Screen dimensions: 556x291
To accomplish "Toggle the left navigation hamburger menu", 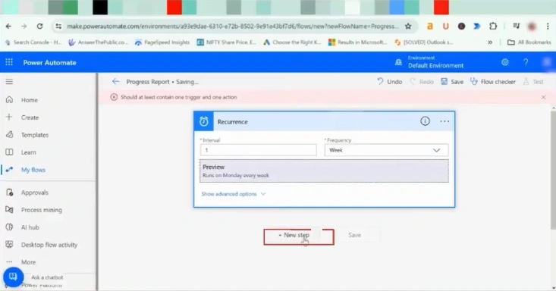I will click(9, 82).
